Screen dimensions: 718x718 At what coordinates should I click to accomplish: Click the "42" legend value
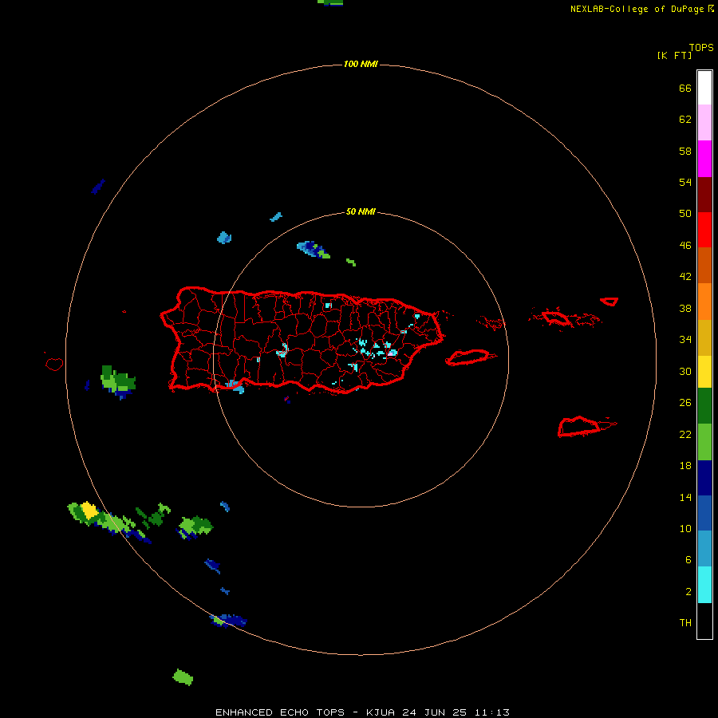click(685, 277)
